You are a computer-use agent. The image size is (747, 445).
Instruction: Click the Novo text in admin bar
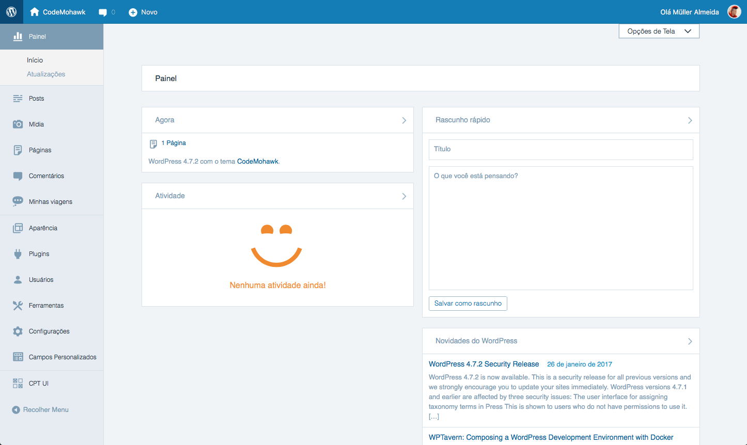(149, 12)
